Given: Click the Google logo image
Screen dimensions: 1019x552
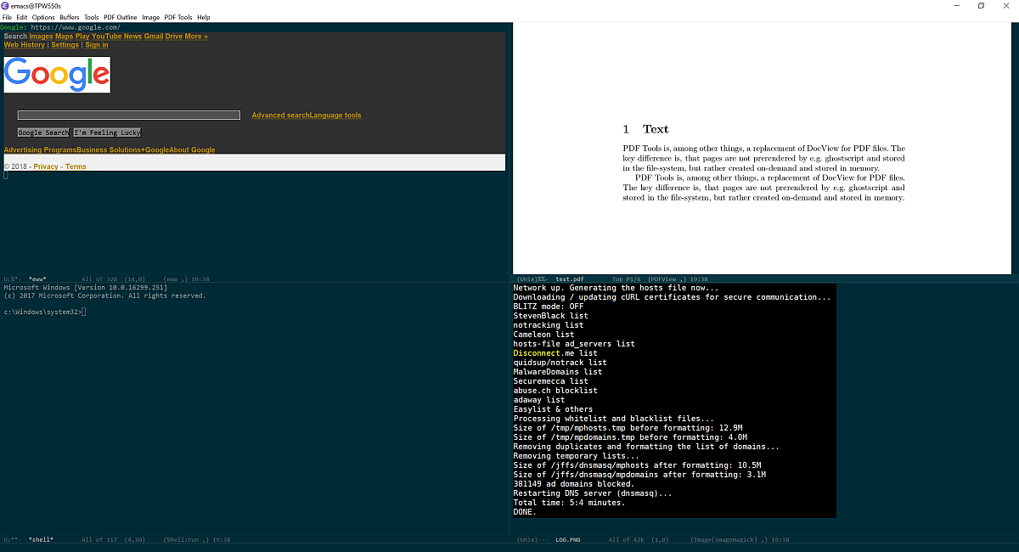Looking at the screenshot, I should click(57, 75).
